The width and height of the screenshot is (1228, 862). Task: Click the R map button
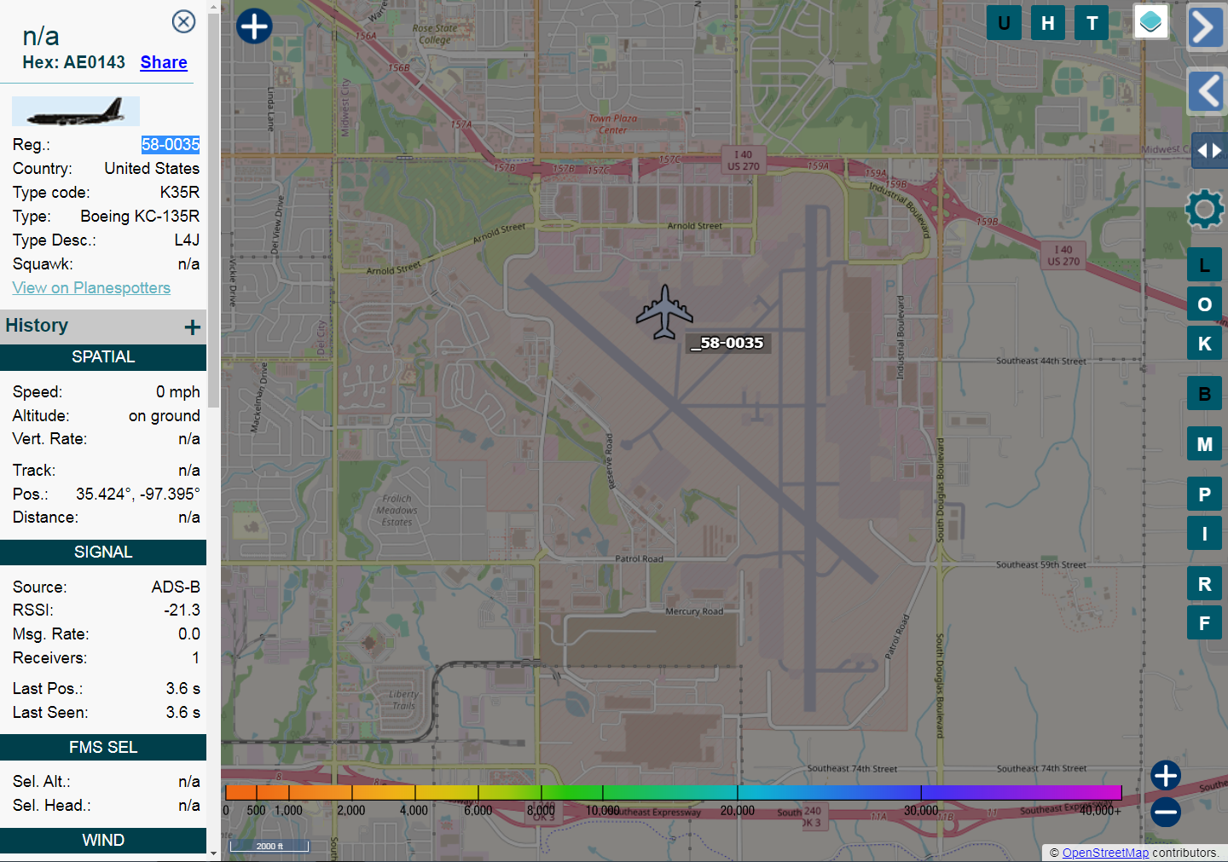coord(1204,584)
